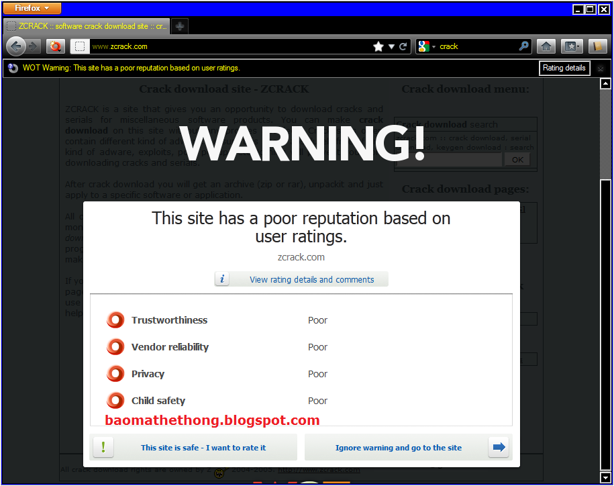Image resolution: width=614 pixels, height=486 pixels.
Task: Minimize the Firefox window
Action: point(578,9)
